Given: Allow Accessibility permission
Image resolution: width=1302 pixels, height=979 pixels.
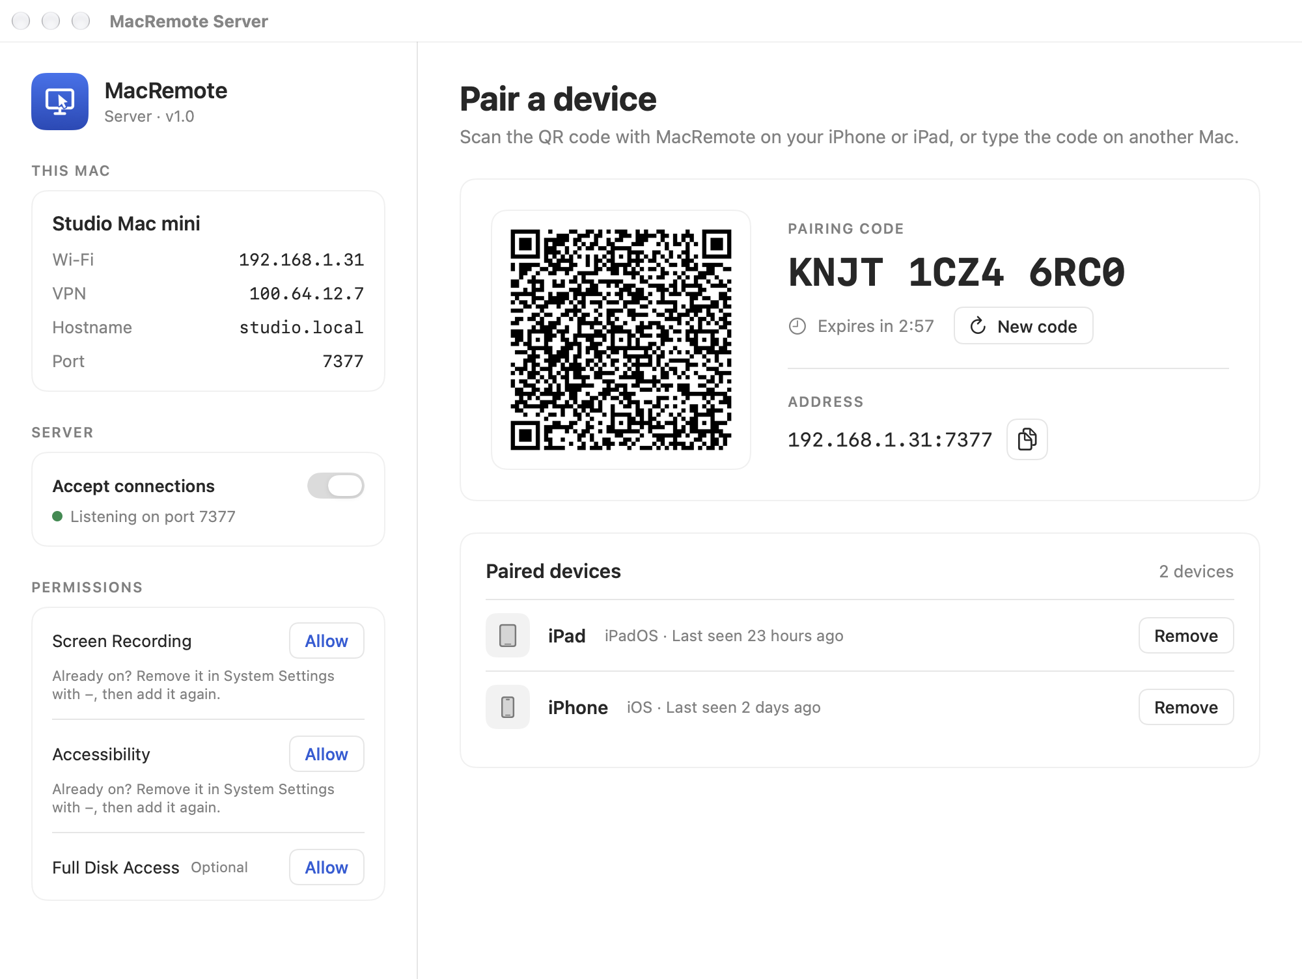Looking at the screenshot, I should click(x=327, y=754).
